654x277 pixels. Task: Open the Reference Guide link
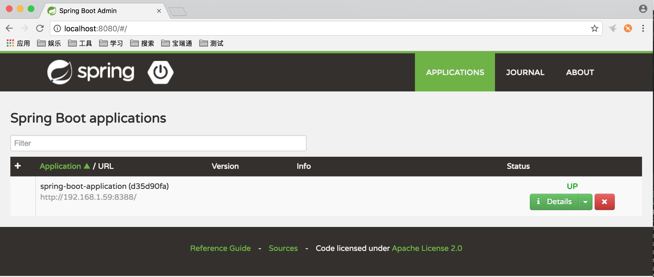point(220,248)
